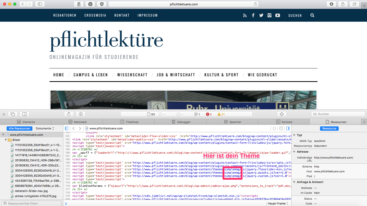Collapse the Anfrage & Antwort section

(294, 182)
